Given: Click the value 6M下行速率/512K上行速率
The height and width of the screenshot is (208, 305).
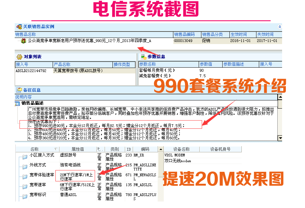Looking at the screenshot, I should coord(77,187).
